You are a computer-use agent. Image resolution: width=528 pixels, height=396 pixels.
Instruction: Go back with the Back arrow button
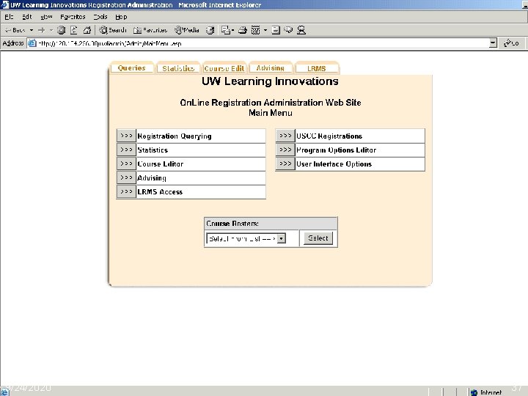pyautogui.click(x=15, y=30)
